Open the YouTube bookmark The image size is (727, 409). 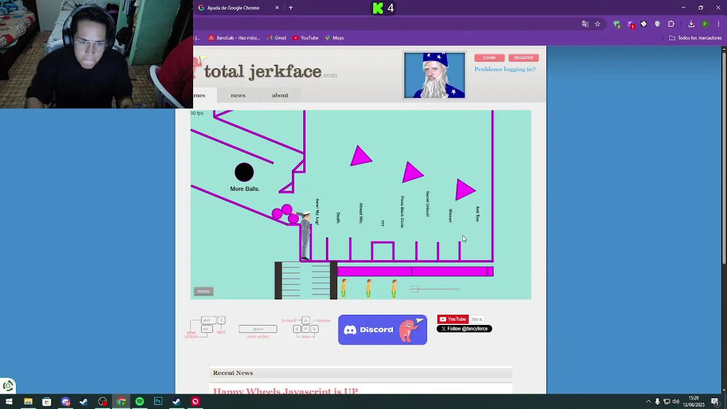click(306, 38)
